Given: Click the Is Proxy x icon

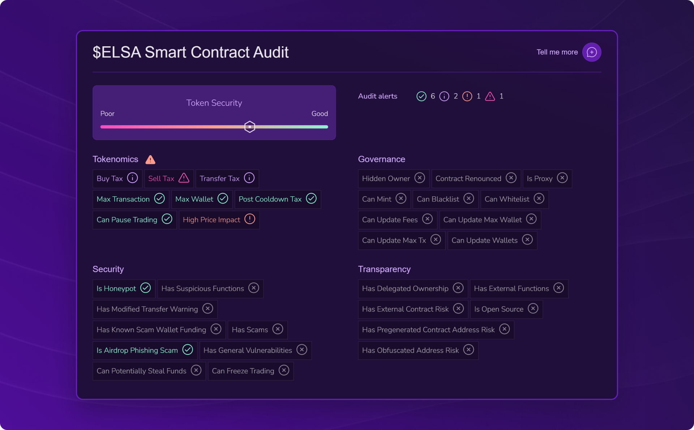Looking at the screenshot, I should coord(562,178).
